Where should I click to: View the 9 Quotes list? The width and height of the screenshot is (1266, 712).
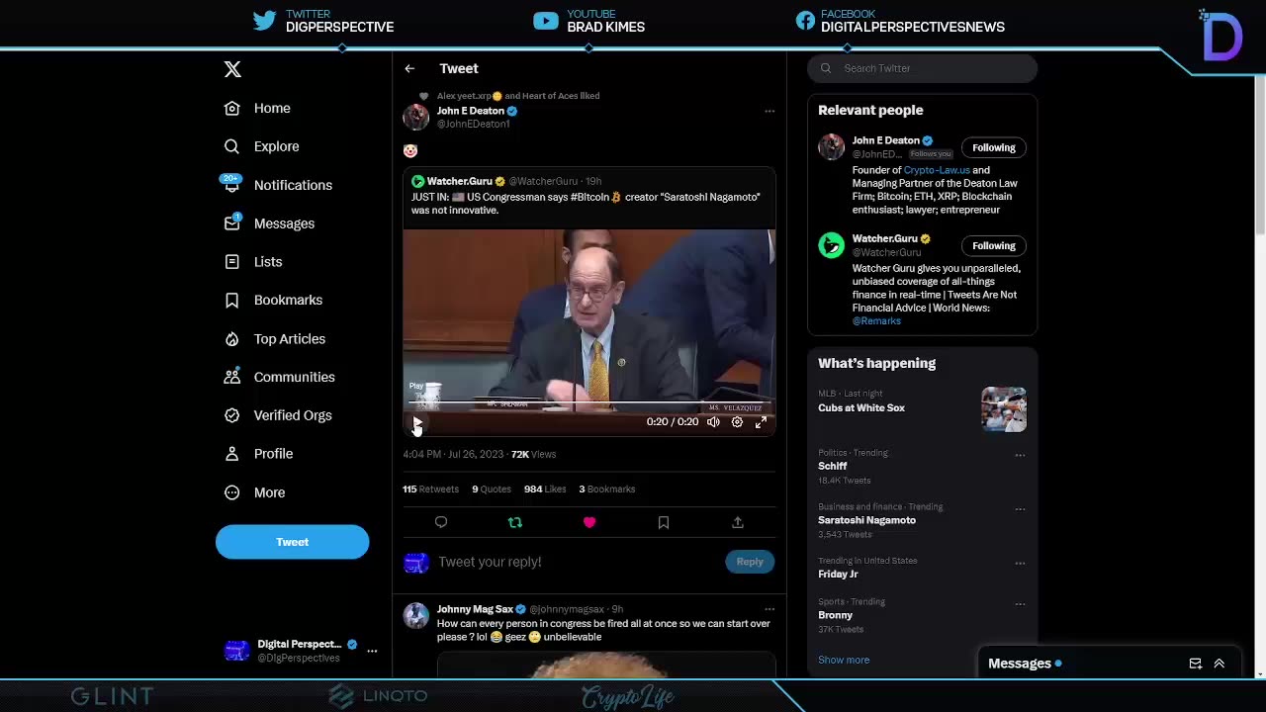coord(492,489)
